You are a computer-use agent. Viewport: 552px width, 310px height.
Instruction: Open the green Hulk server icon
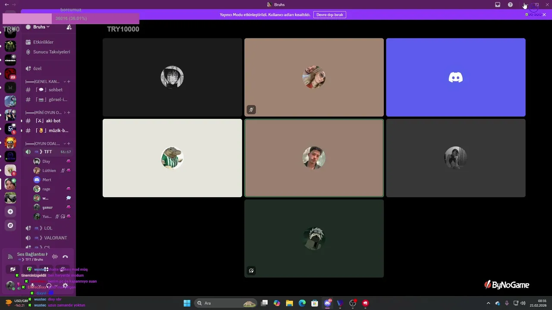tap(10, 46)
